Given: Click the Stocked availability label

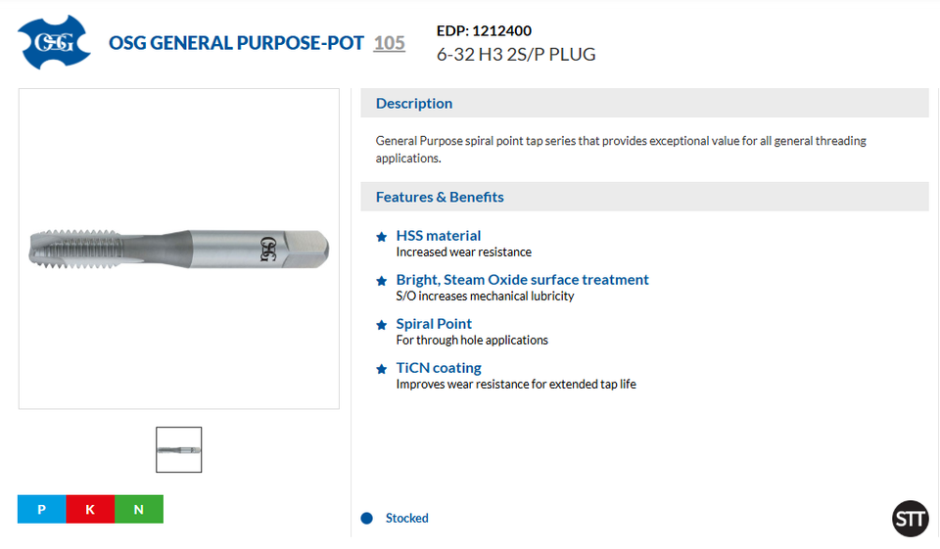Looking at the screenshot, I should click(x=407, y=519).
